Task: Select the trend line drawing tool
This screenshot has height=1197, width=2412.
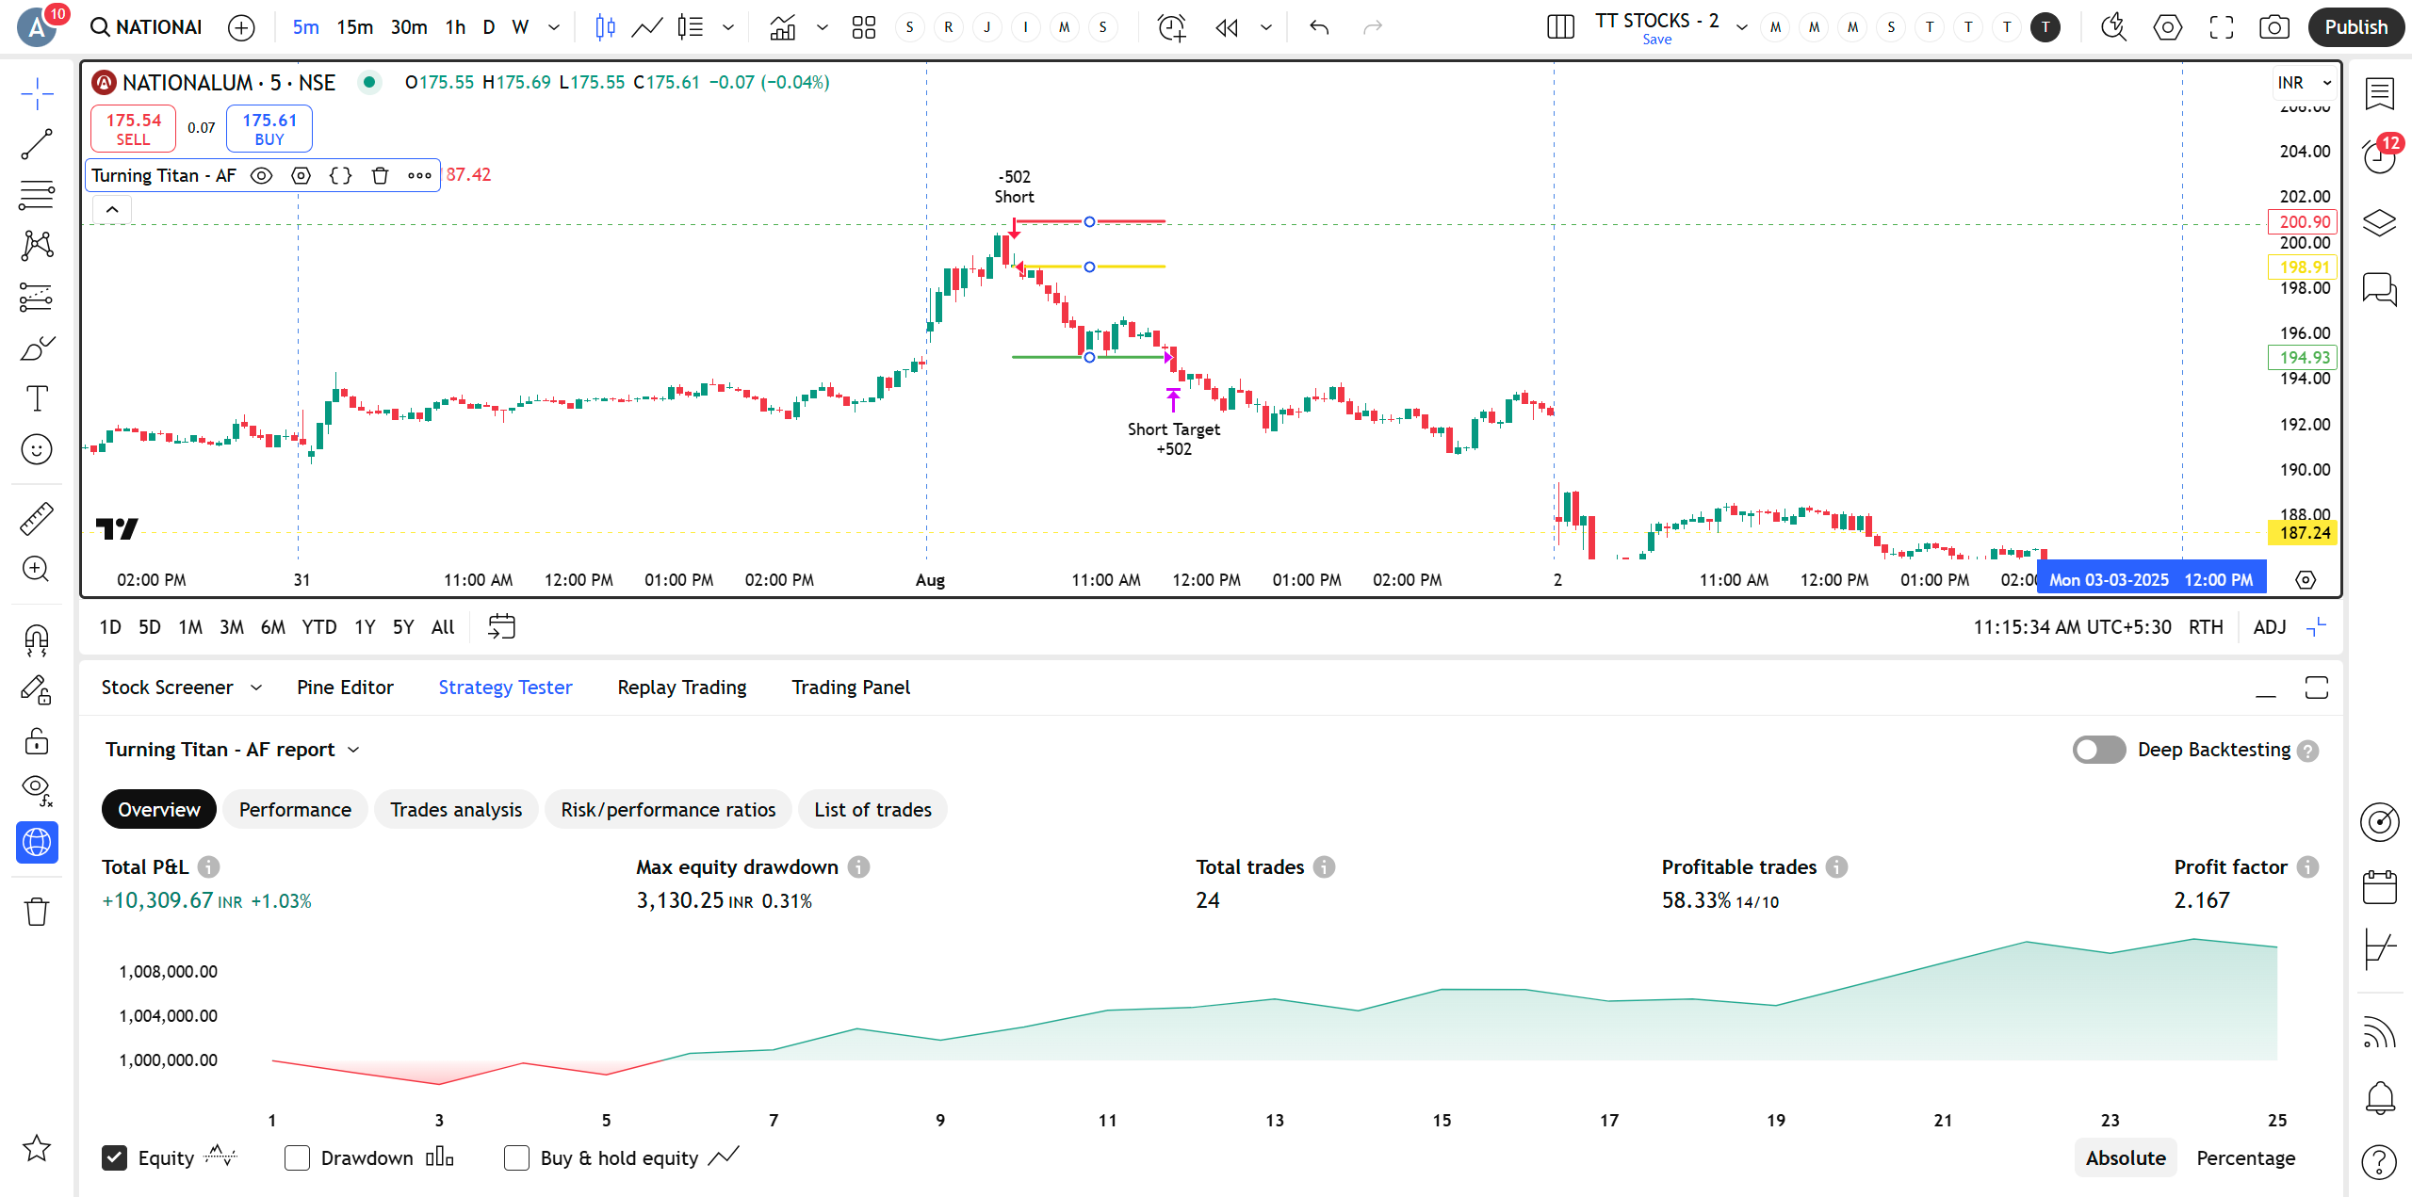Action: click(x=37, y=144)
